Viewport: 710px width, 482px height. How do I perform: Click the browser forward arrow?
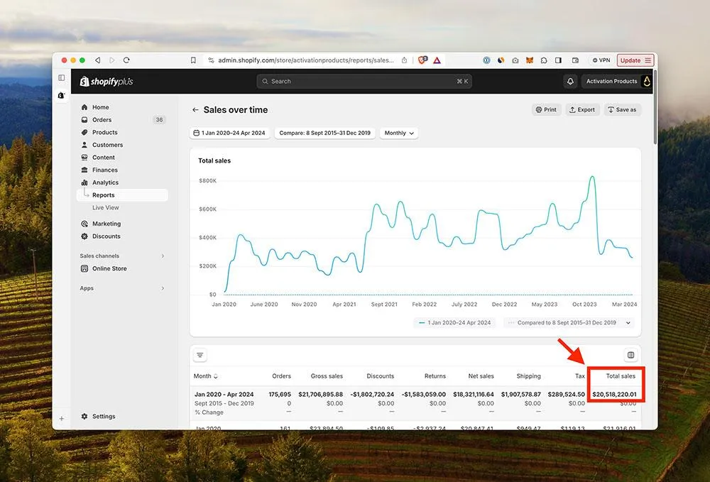(112, 60)
